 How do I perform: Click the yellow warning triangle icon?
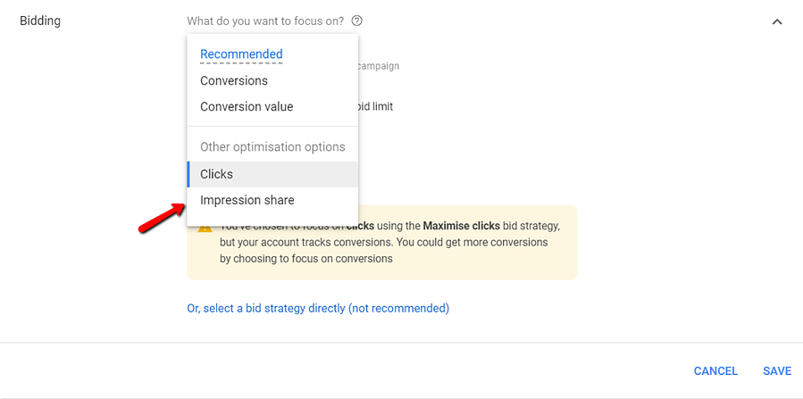pos(205,228)
